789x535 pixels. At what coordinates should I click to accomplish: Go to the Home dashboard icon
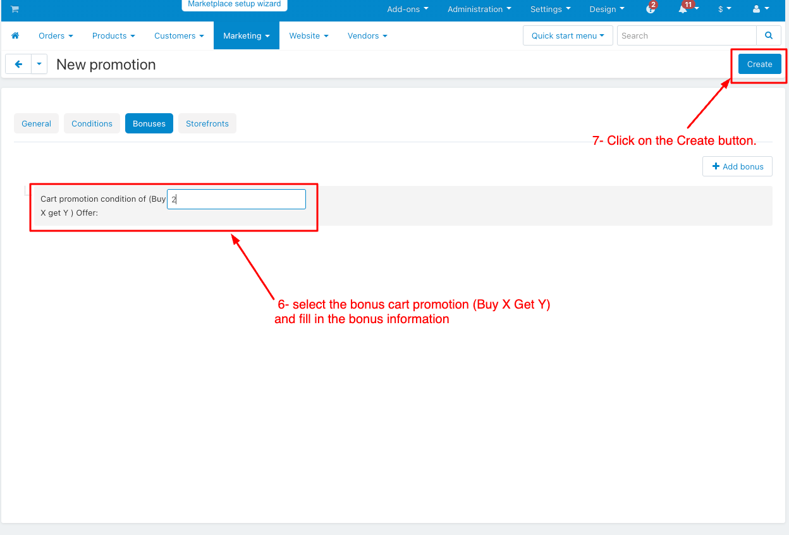point(16,36)
